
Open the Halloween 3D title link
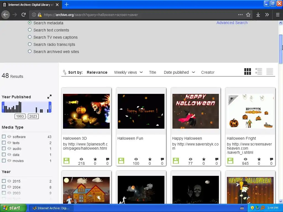pyautogui.click(x=75, y=138)
